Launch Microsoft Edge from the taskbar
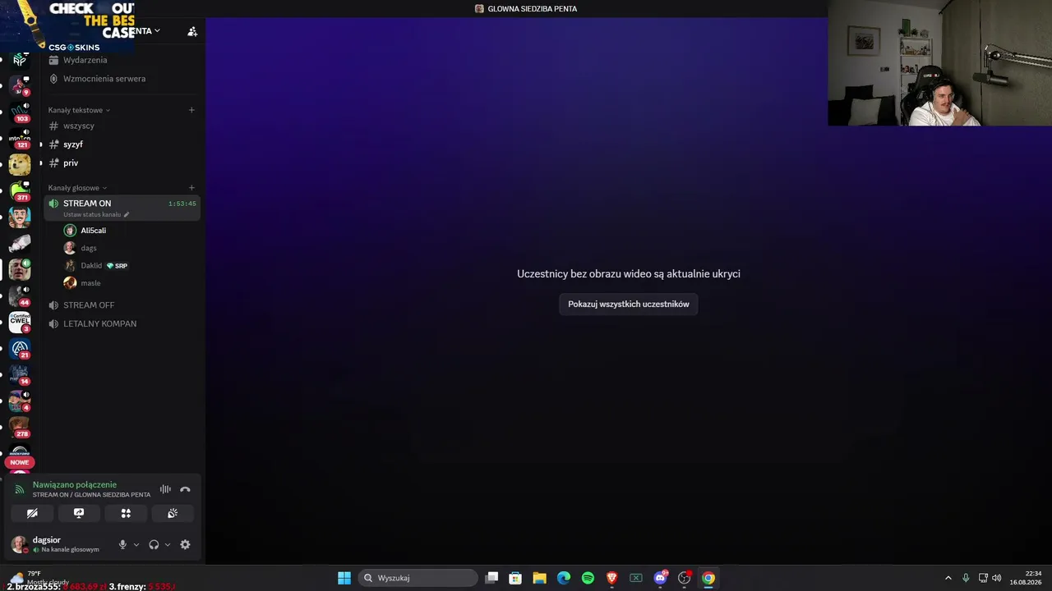This screenshot has width=1052, height=591. pos(564,578)
